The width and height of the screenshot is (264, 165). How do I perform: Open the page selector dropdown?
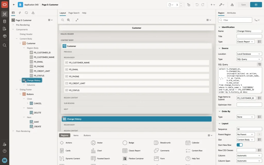tap(171, 5)
